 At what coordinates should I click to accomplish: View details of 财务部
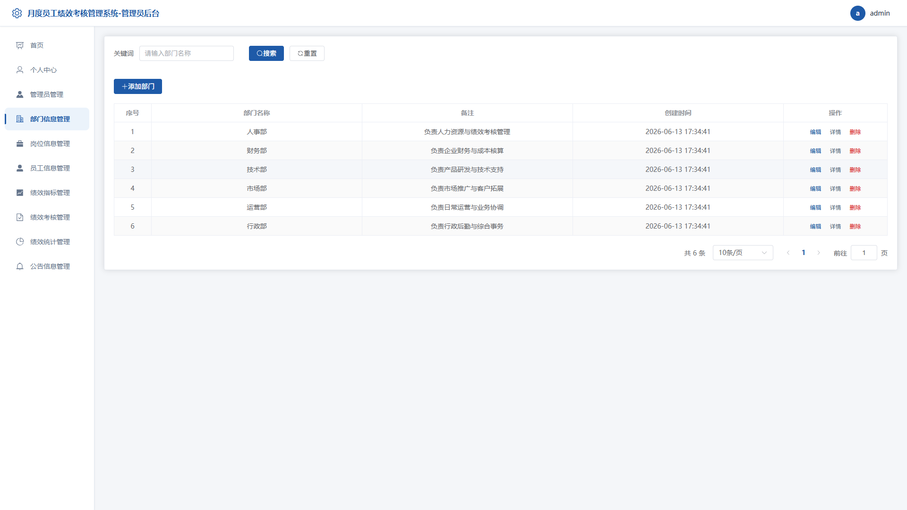point(835,151)
